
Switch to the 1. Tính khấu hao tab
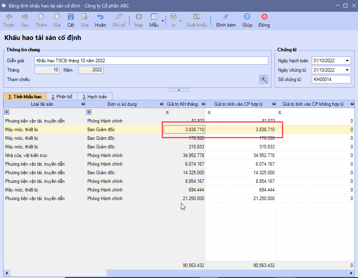click(x=25, y=97)
